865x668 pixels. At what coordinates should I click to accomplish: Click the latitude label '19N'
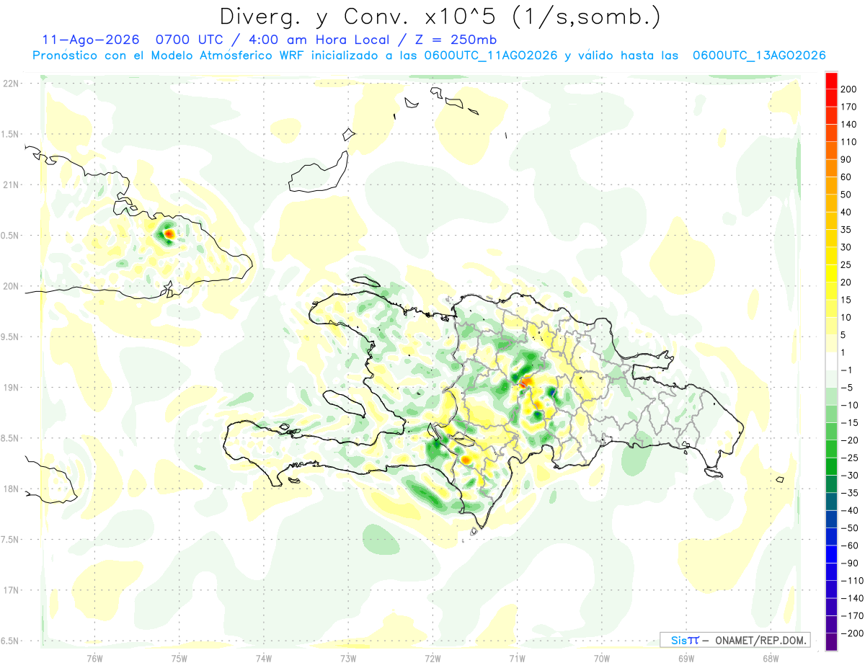pos(11,388)
